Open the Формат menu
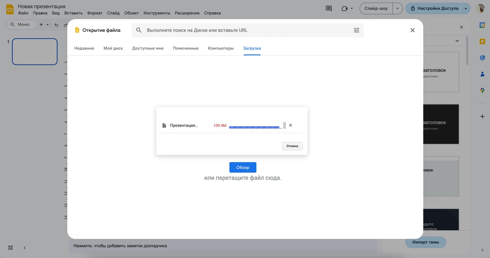 pos(95,13)
